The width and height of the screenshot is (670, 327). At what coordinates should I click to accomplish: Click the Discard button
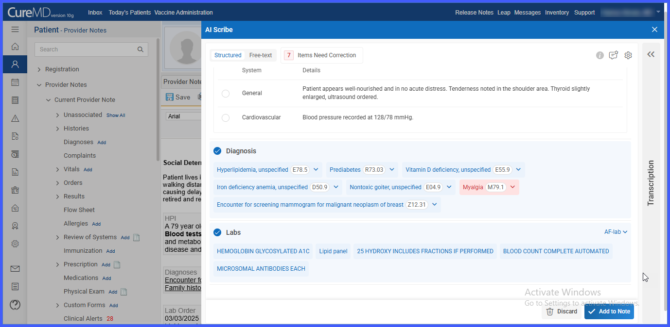(x=562, y=311)
